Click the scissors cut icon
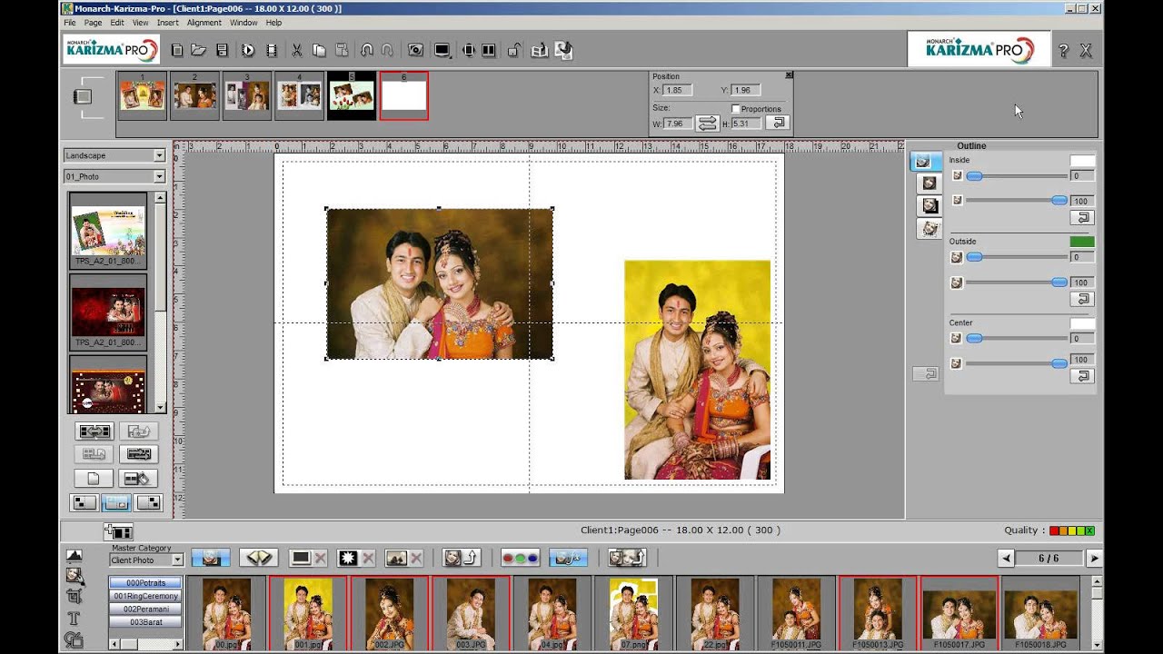 296,51
